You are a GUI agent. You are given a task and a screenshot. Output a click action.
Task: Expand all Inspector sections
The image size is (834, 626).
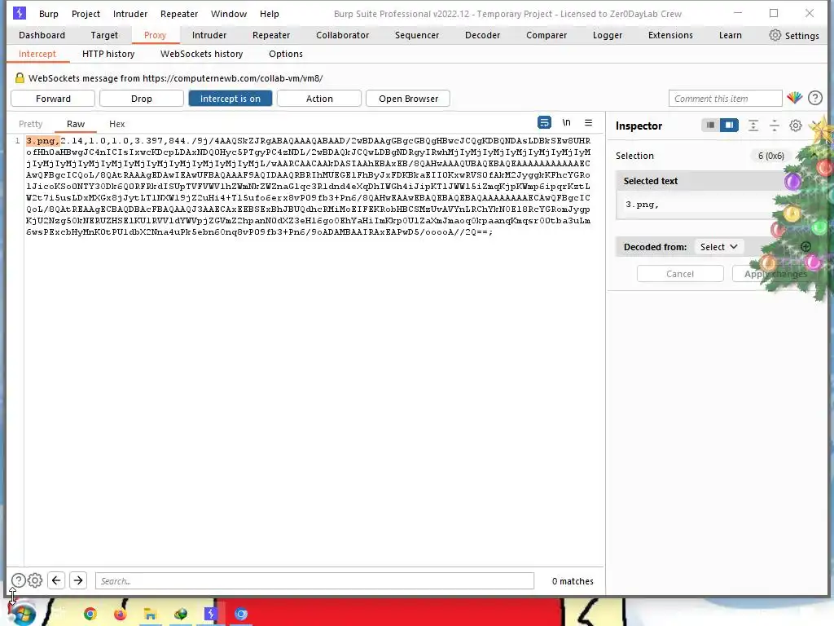[753, 125]
